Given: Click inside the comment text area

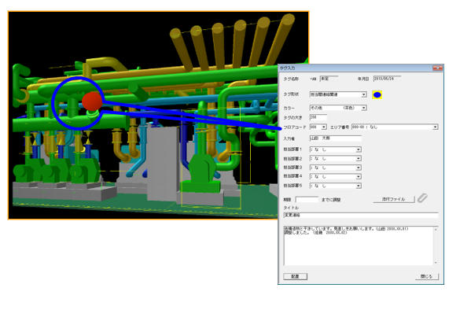Looking at the screenshot, I should point(359,245).
